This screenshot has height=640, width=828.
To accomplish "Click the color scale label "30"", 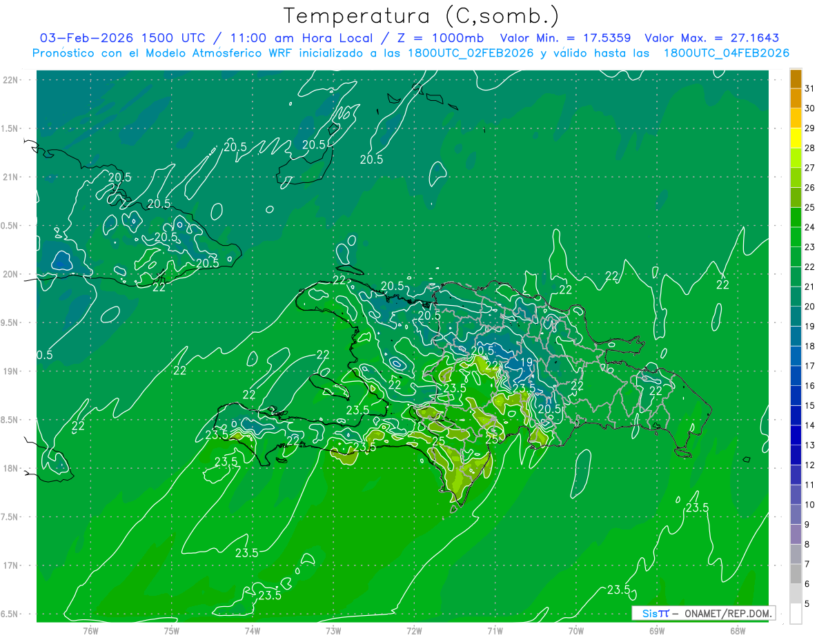I will (x=810, y=108).
